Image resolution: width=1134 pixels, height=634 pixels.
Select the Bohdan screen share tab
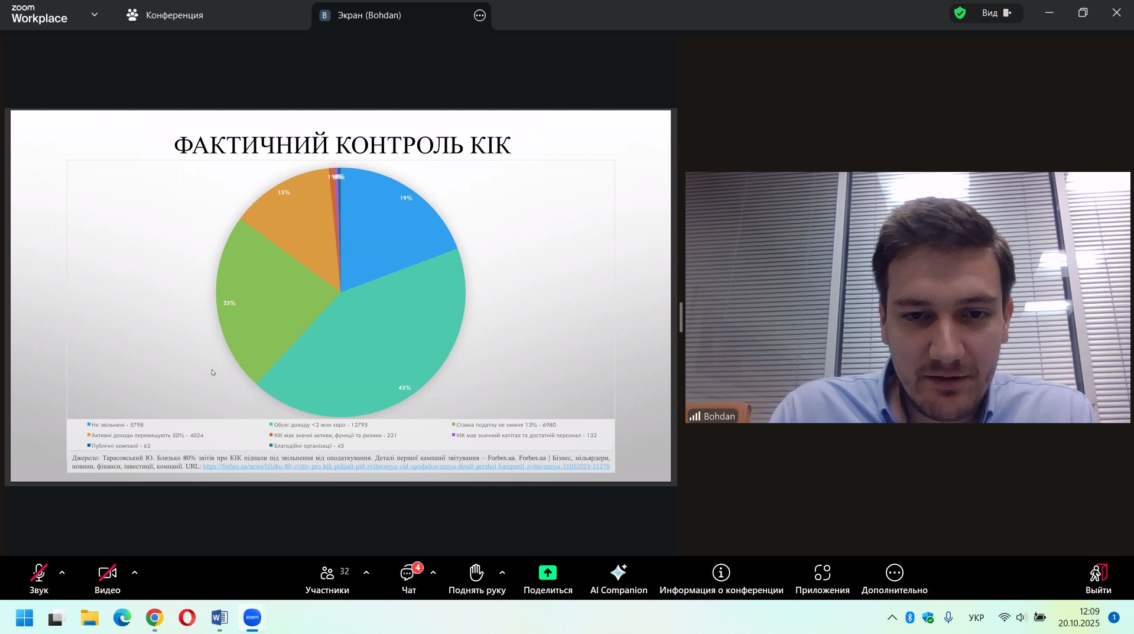pyautogui.click(x=369, y=15)
